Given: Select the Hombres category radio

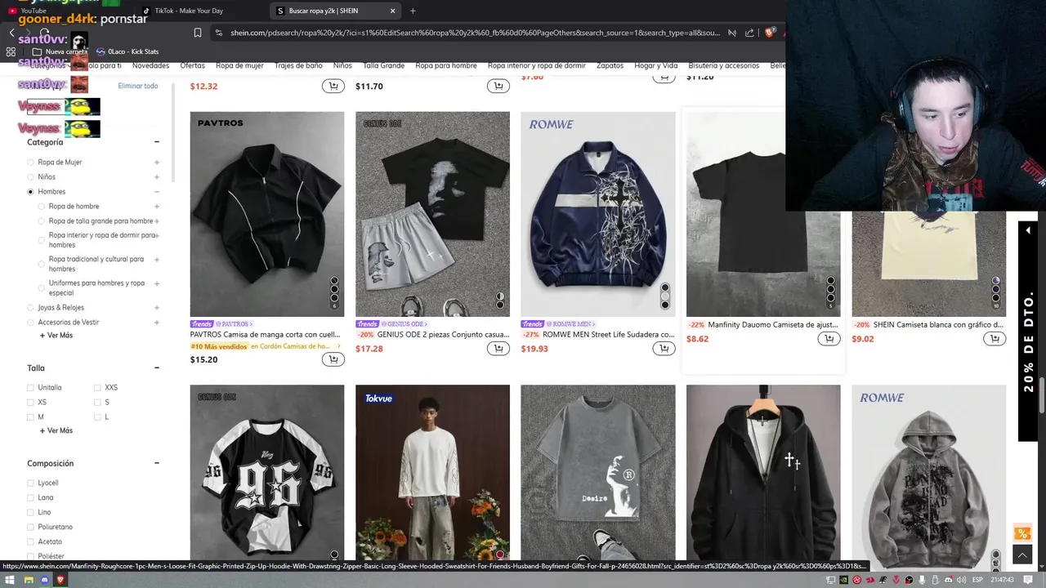Looking at the screenshot, I should point(30,192).
